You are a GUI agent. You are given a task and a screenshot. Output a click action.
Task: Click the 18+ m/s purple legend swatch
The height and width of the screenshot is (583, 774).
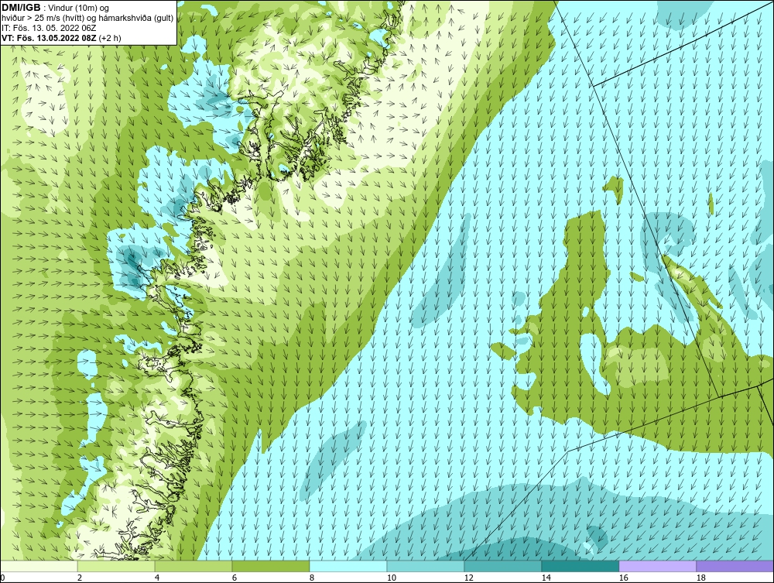click(x=735, y=566)
